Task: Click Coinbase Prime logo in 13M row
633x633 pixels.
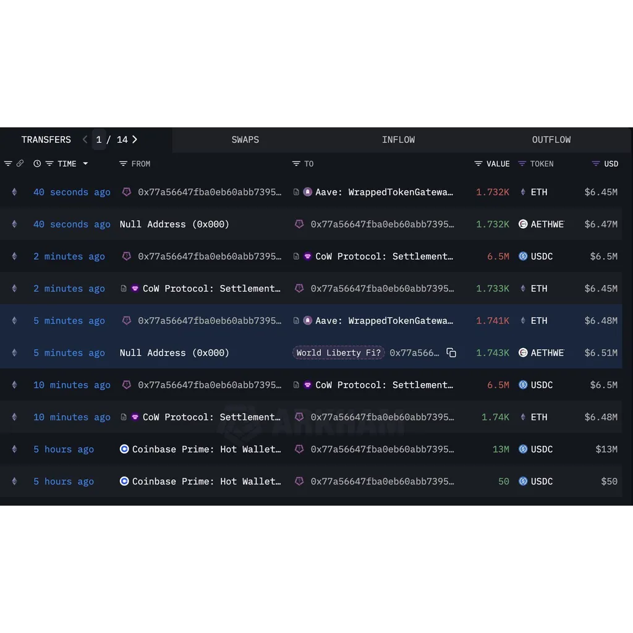Action: click(124, 449)
